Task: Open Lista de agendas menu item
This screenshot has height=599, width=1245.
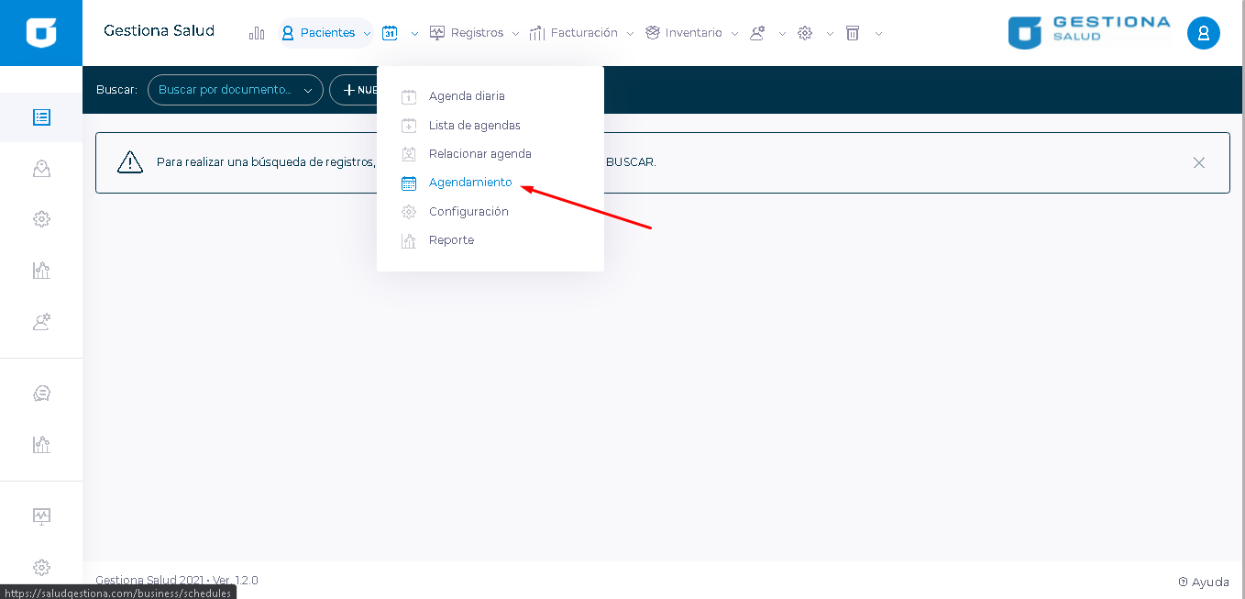Action: point(474,126)
